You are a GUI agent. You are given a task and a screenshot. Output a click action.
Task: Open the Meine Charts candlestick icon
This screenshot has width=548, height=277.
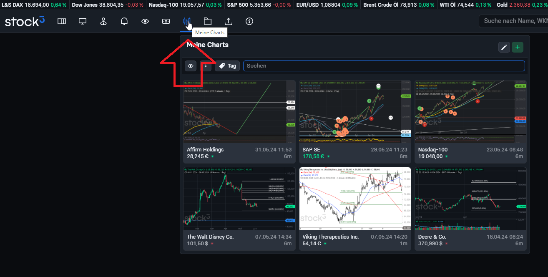pyautogui.click(x=187, y=21)
